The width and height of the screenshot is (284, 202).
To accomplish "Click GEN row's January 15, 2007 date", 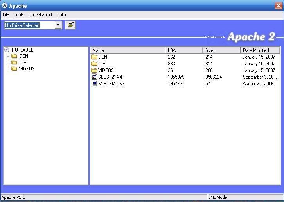I will [x=259, y=57].
